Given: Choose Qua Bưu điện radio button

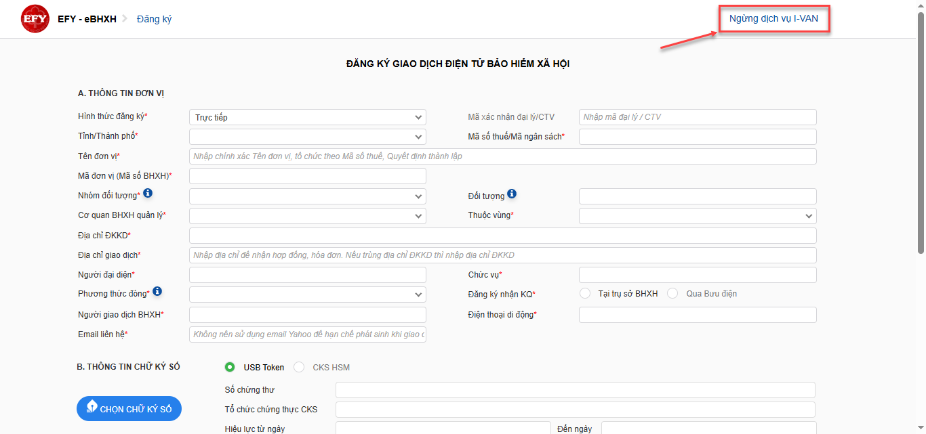Looking at the screenshot, I should 672,293.
